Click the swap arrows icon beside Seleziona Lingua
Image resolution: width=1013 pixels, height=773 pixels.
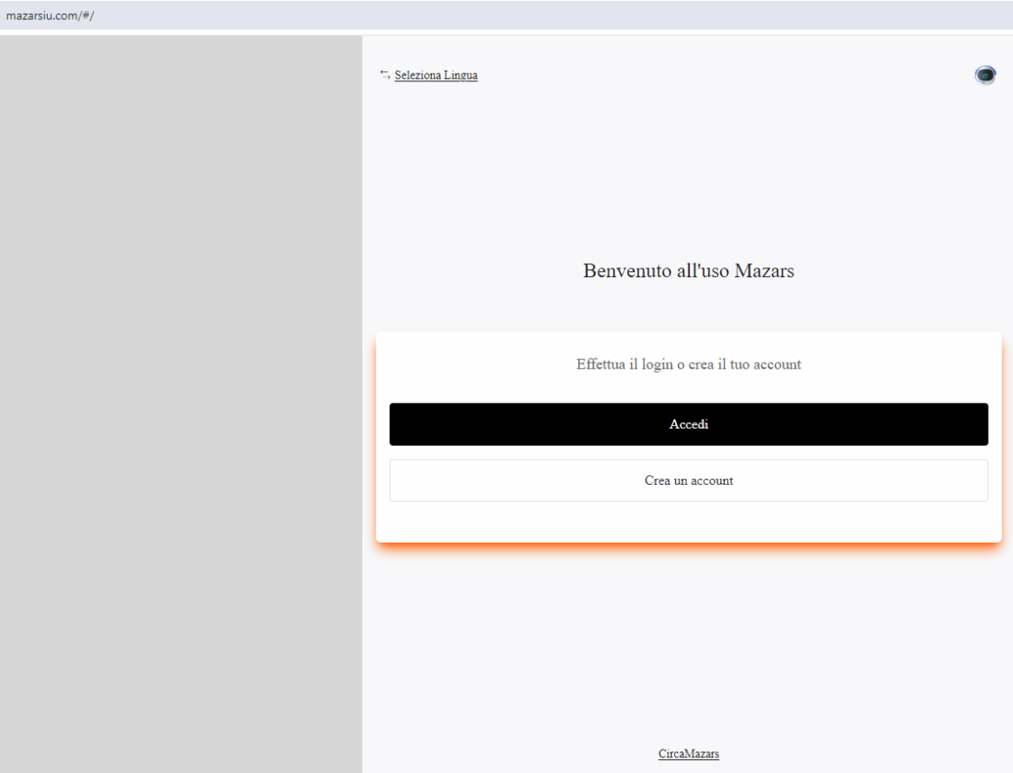point(384,74)
